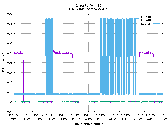Click the purple LCL41A plateau between 06:00 and 10:00
Viewport: 168px width, 126px height.
[x=62, y=53]
